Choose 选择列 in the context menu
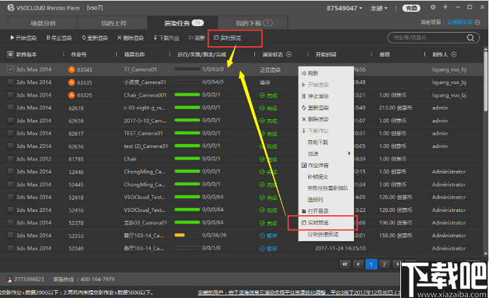Viewport: 489px width, 298px height. pos(326,200)
